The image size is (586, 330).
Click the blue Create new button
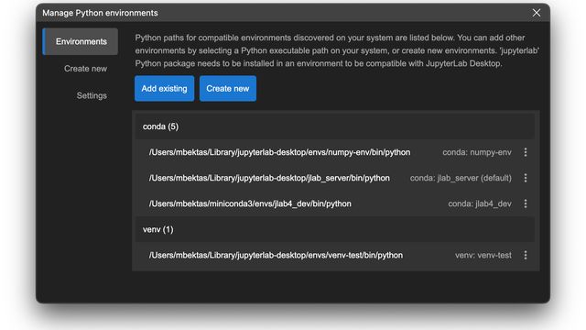pos(228,88)
